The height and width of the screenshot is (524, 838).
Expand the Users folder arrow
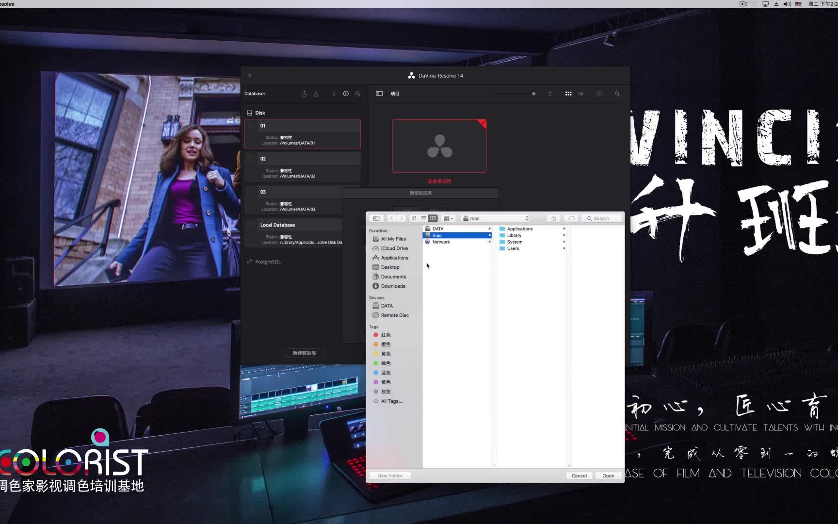coord(564,248)
